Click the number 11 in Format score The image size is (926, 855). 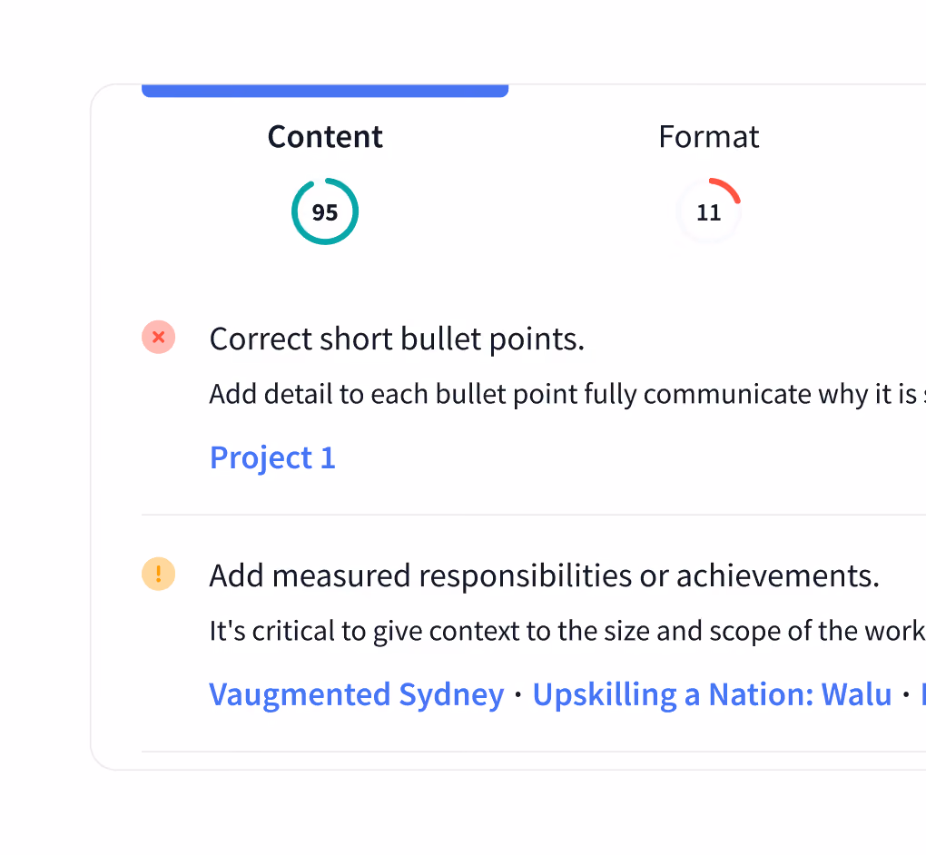709,212
